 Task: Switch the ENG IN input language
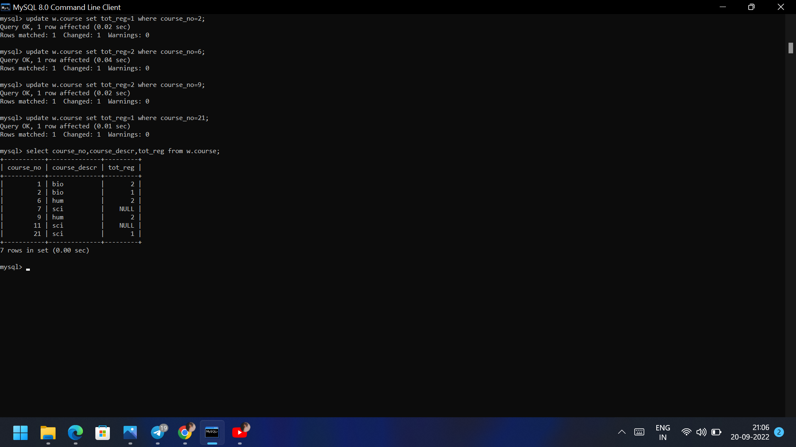pyautogui.click(x=663, y=432)
